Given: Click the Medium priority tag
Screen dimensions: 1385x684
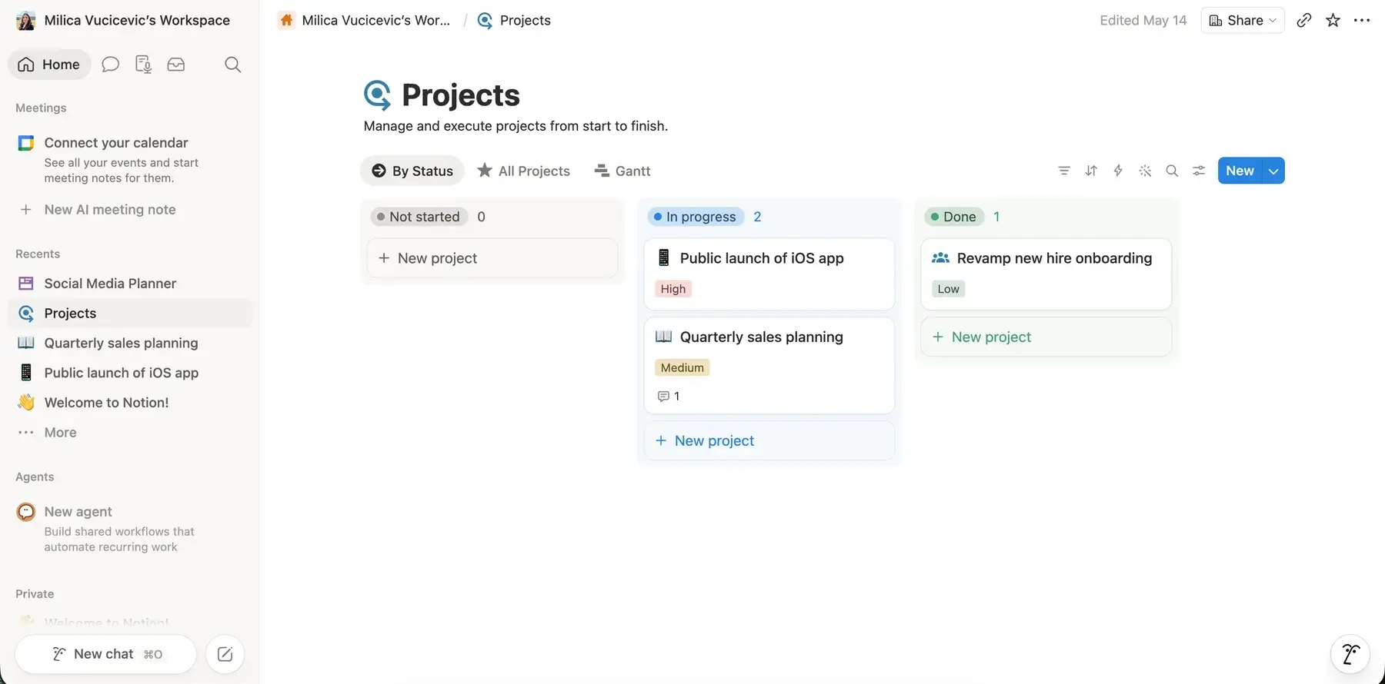Looking at the screenshot, I should 682,367.
